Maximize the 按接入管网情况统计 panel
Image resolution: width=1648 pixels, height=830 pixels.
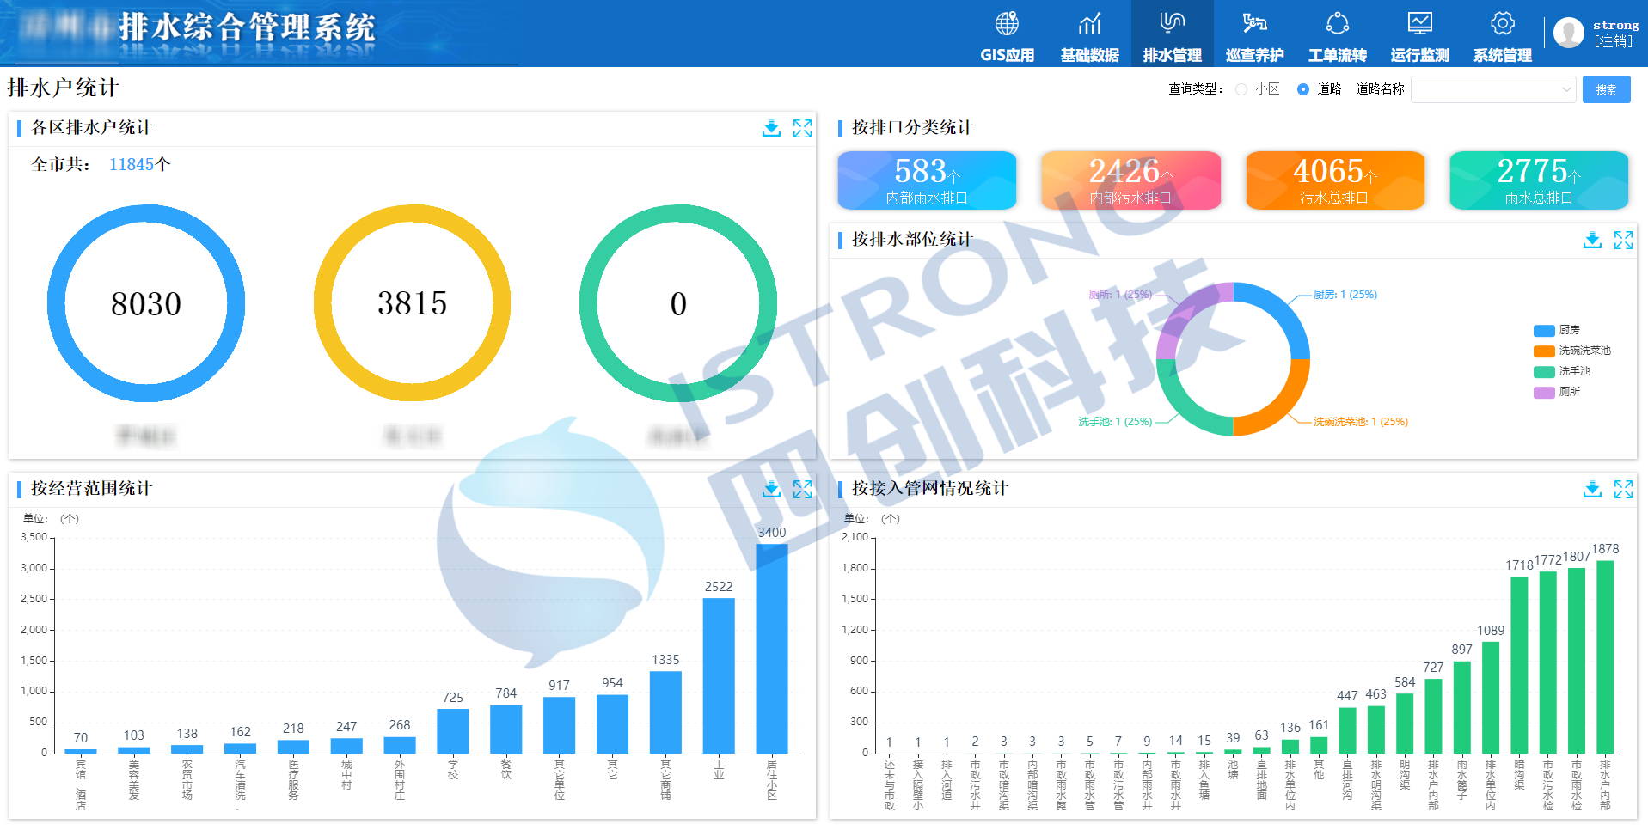(1623, 489)
